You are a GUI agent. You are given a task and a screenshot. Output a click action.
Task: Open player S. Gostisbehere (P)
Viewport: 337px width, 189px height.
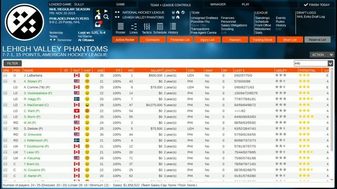[38, 93]
